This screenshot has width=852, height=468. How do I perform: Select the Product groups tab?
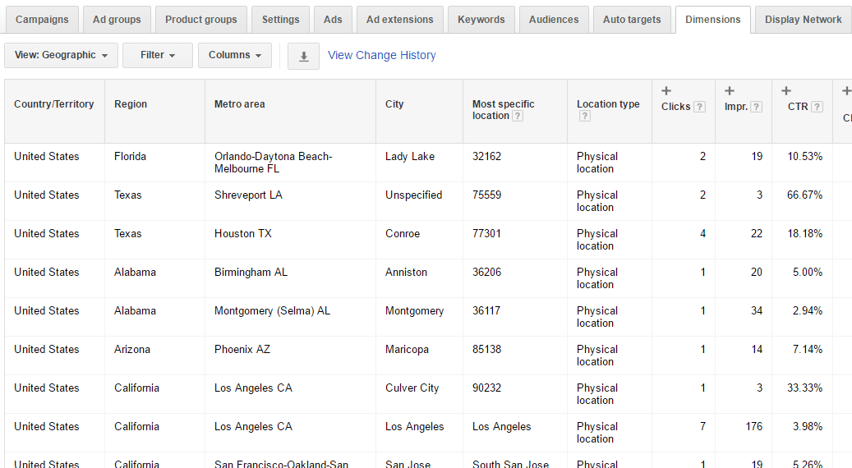[200, 20]
